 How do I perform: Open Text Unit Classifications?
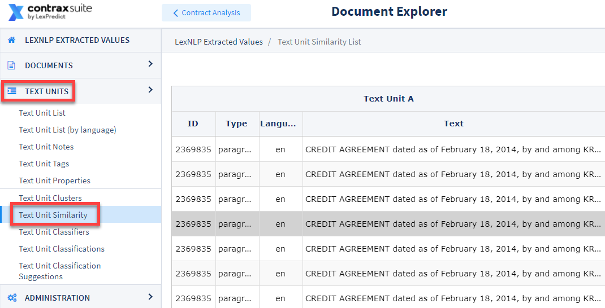pyautogui.click(x=62, y=249)
